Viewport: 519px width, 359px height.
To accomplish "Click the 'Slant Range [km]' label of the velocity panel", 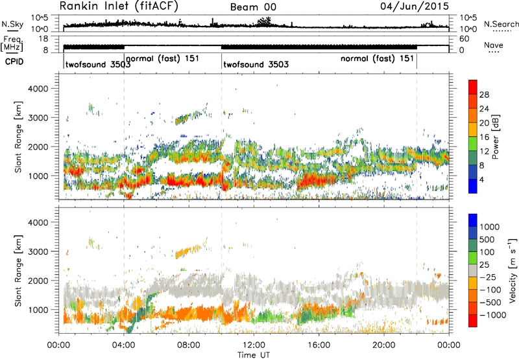I will tap(18, 271).
